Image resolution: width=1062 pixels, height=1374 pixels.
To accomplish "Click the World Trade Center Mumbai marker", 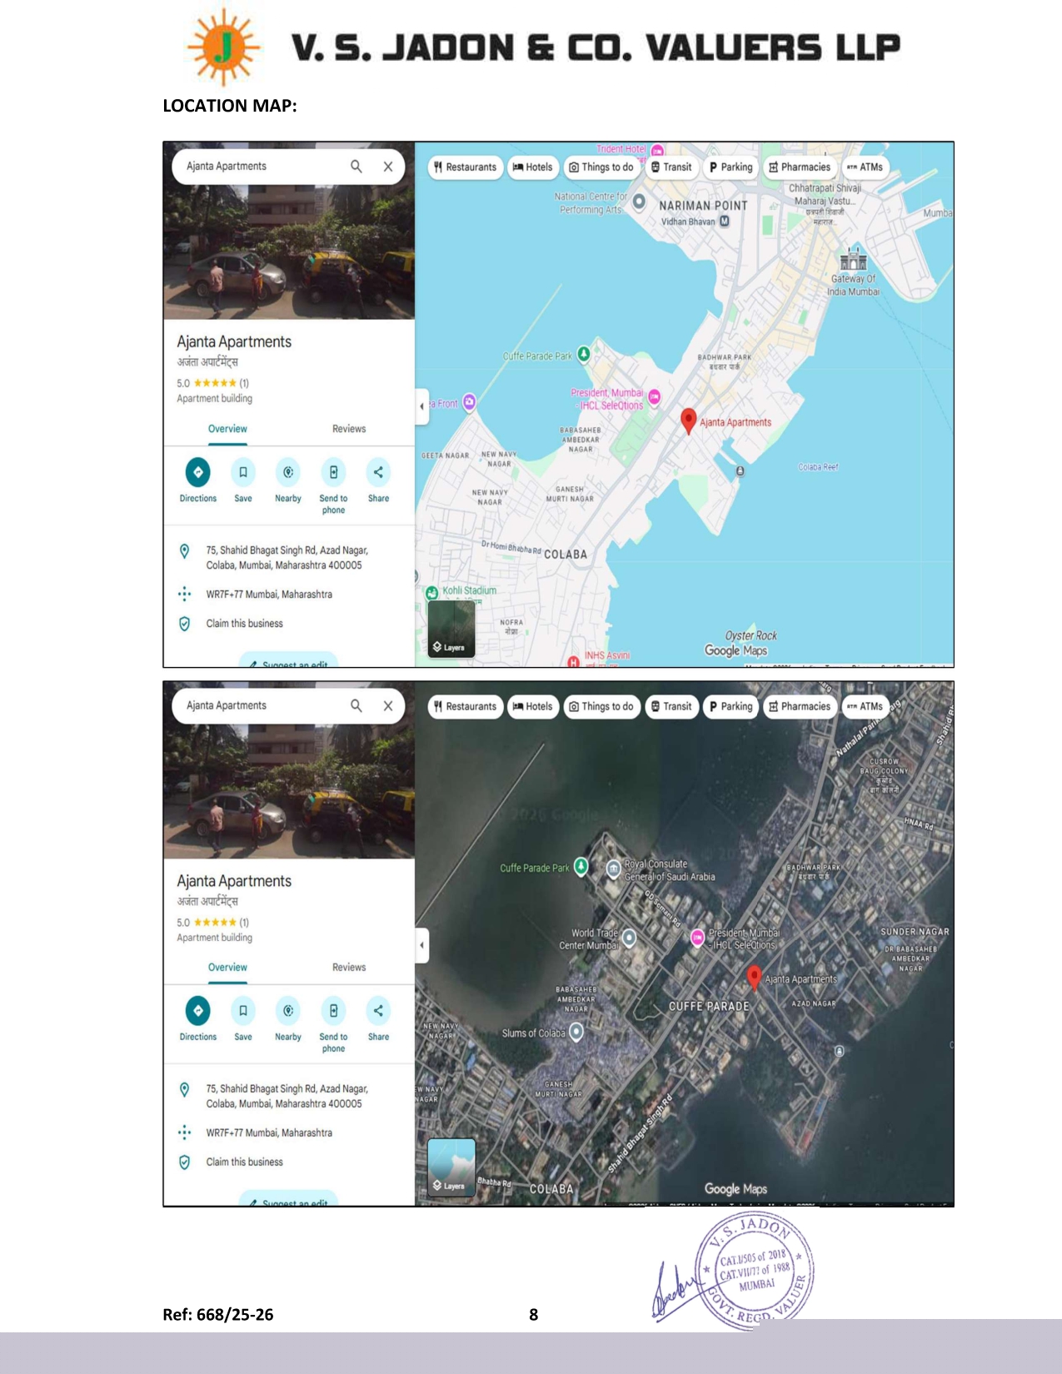I will [630, 938].
